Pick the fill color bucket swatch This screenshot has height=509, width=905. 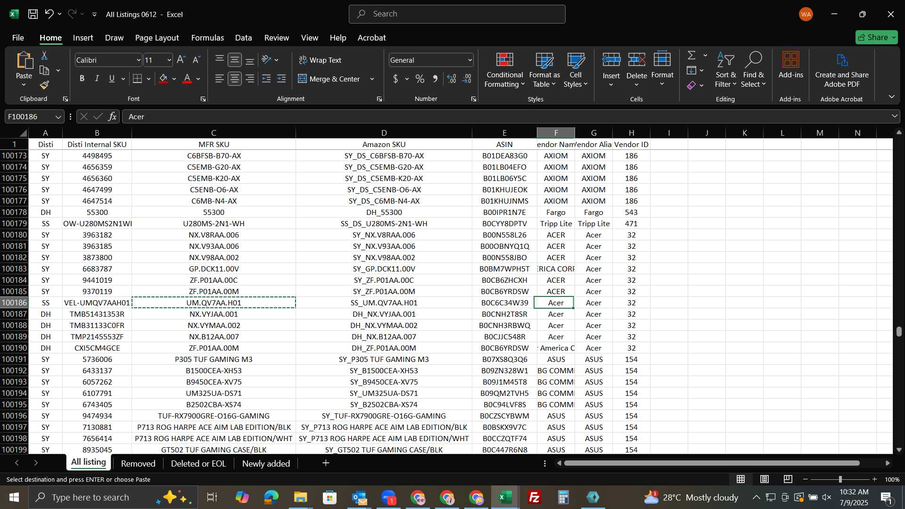pyautogui.click(x=164, y=79)
